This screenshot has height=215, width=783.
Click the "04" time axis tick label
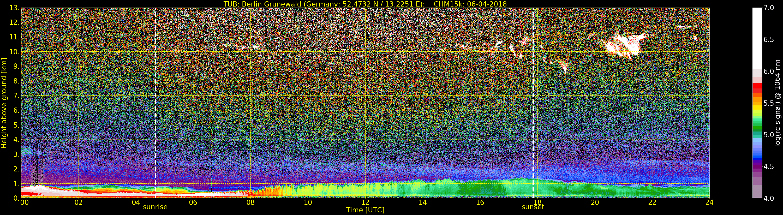click(x=136, y=202)
